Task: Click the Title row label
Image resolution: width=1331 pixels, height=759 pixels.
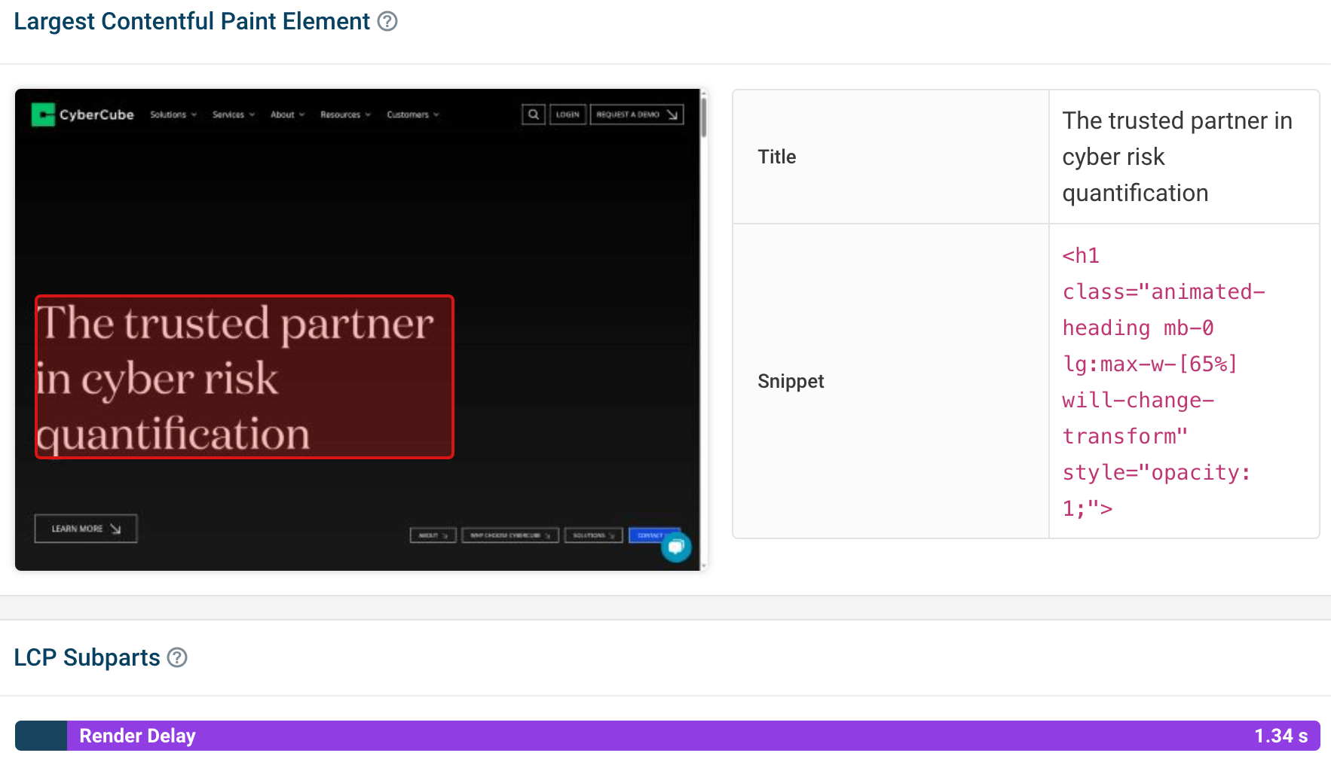Action: [x=777, y=157]
